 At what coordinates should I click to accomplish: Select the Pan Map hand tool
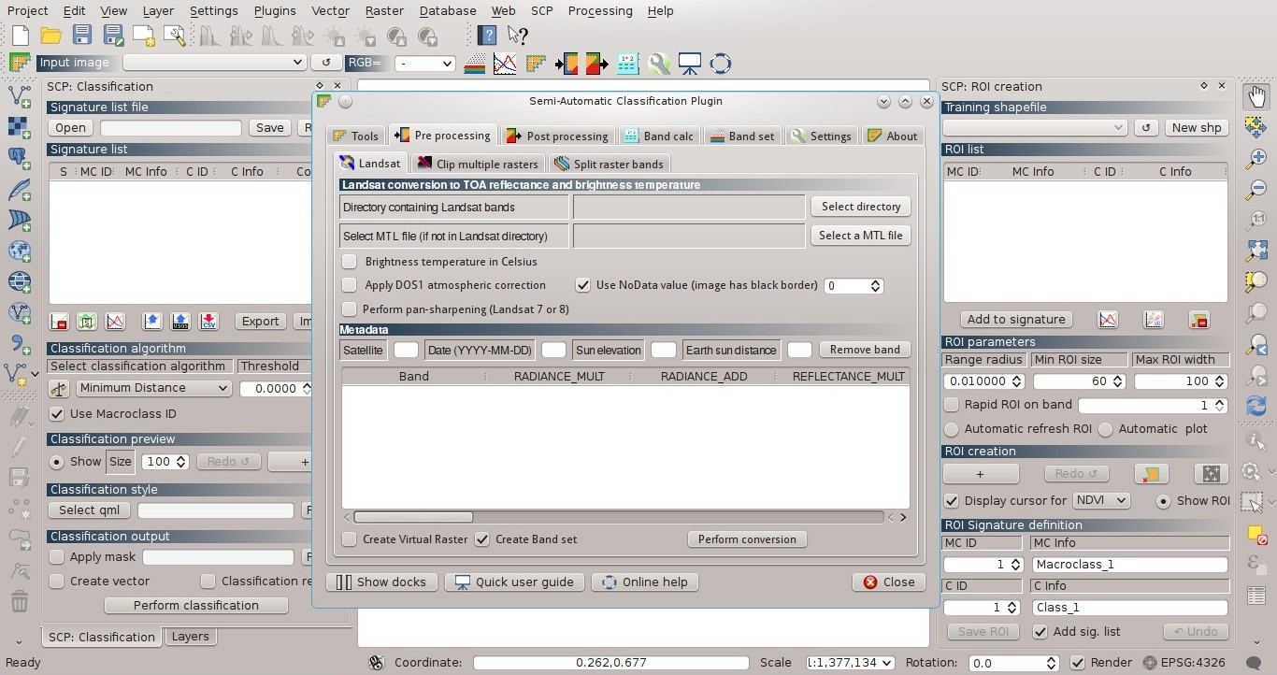coord(1255,94)
